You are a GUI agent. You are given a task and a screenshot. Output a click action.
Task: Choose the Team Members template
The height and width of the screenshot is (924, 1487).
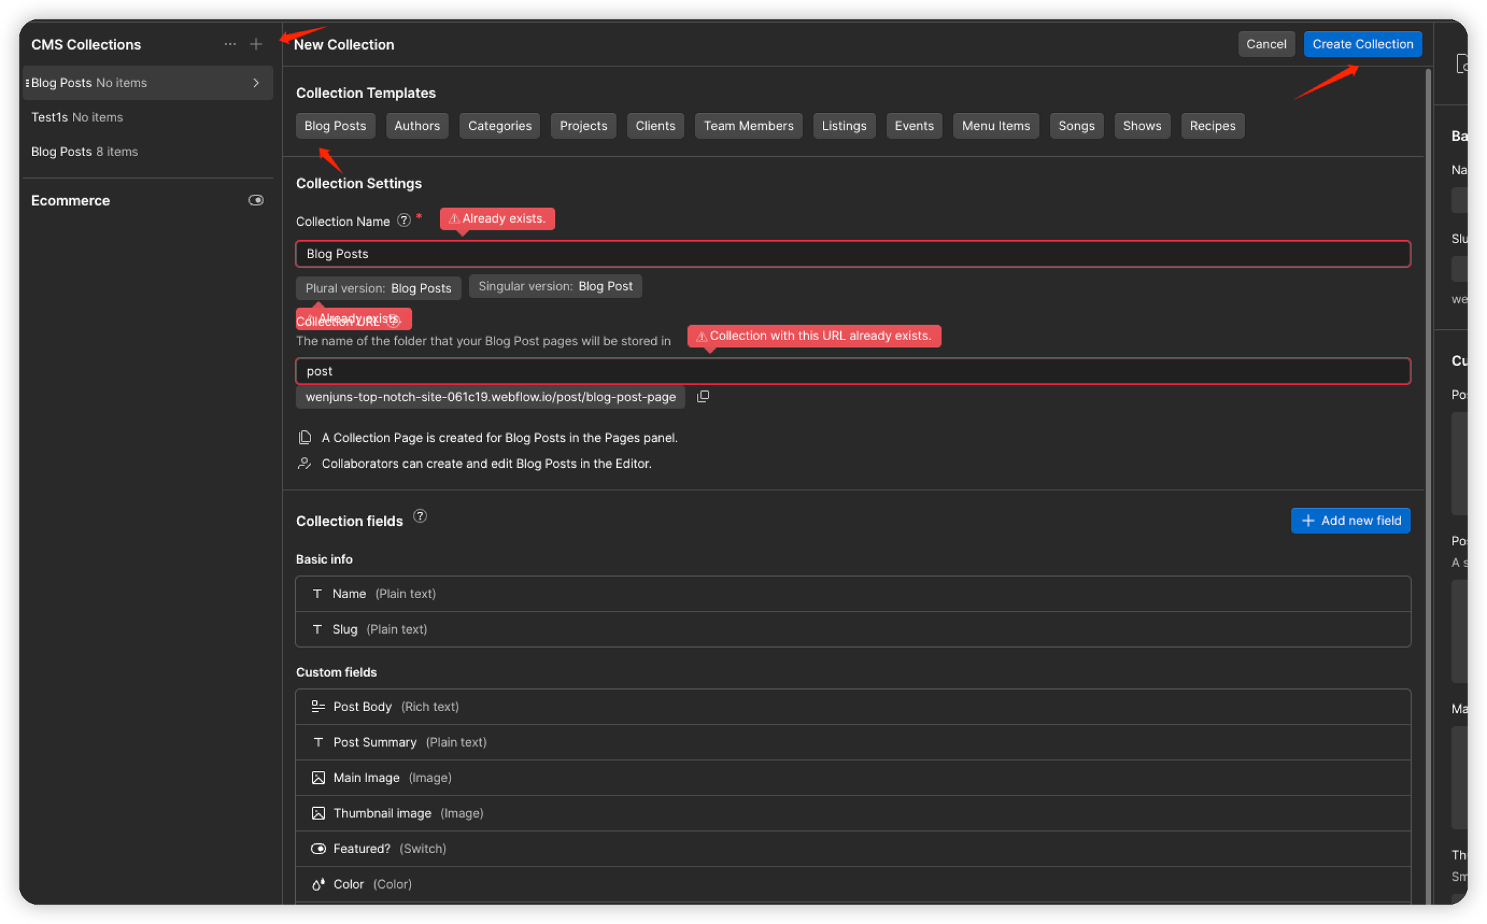749,126
